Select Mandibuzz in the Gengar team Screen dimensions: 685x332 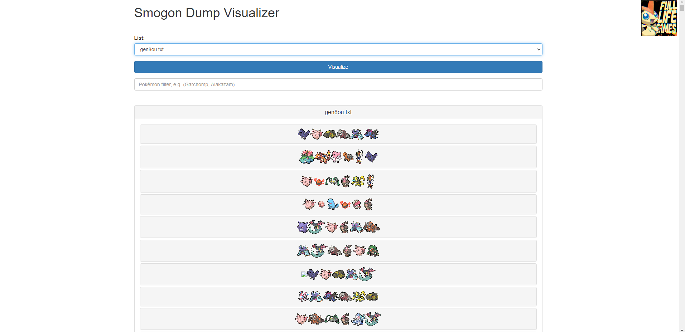click(344, 227)
